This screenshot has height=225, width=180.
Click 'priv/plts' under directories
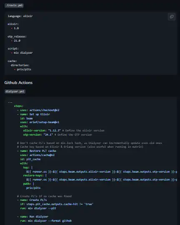point(24,69)
